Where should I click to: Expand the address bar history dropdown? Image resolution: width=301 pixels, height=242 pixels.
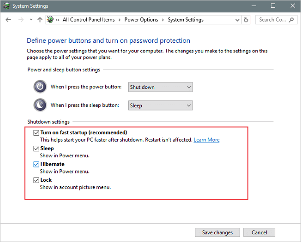click(237, 20)
